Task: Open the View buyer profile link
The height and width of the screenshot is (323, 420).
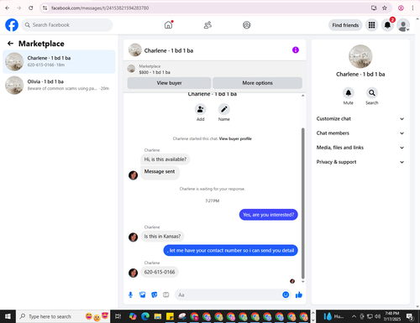Action: [x=235, y=138]
